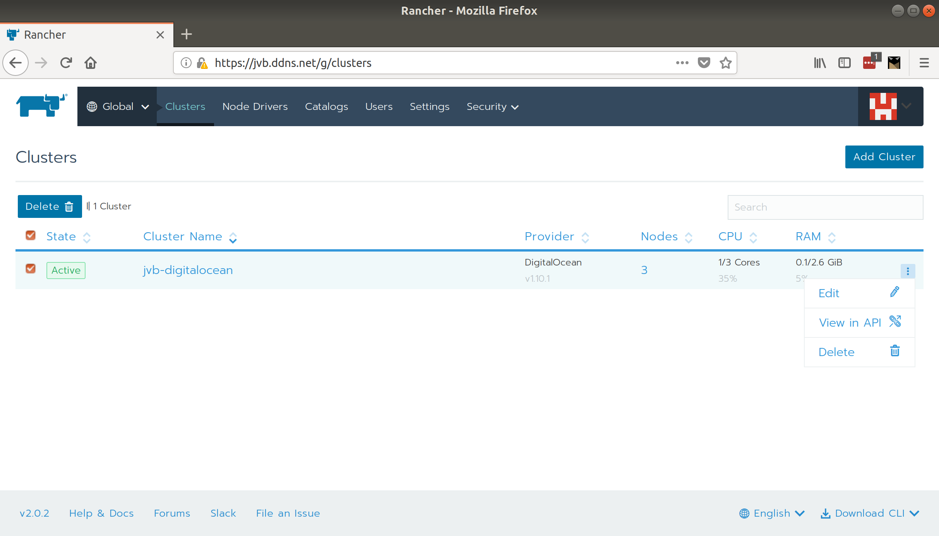
Task: Click the Pocket save icon
Action: tap(704, 63)
